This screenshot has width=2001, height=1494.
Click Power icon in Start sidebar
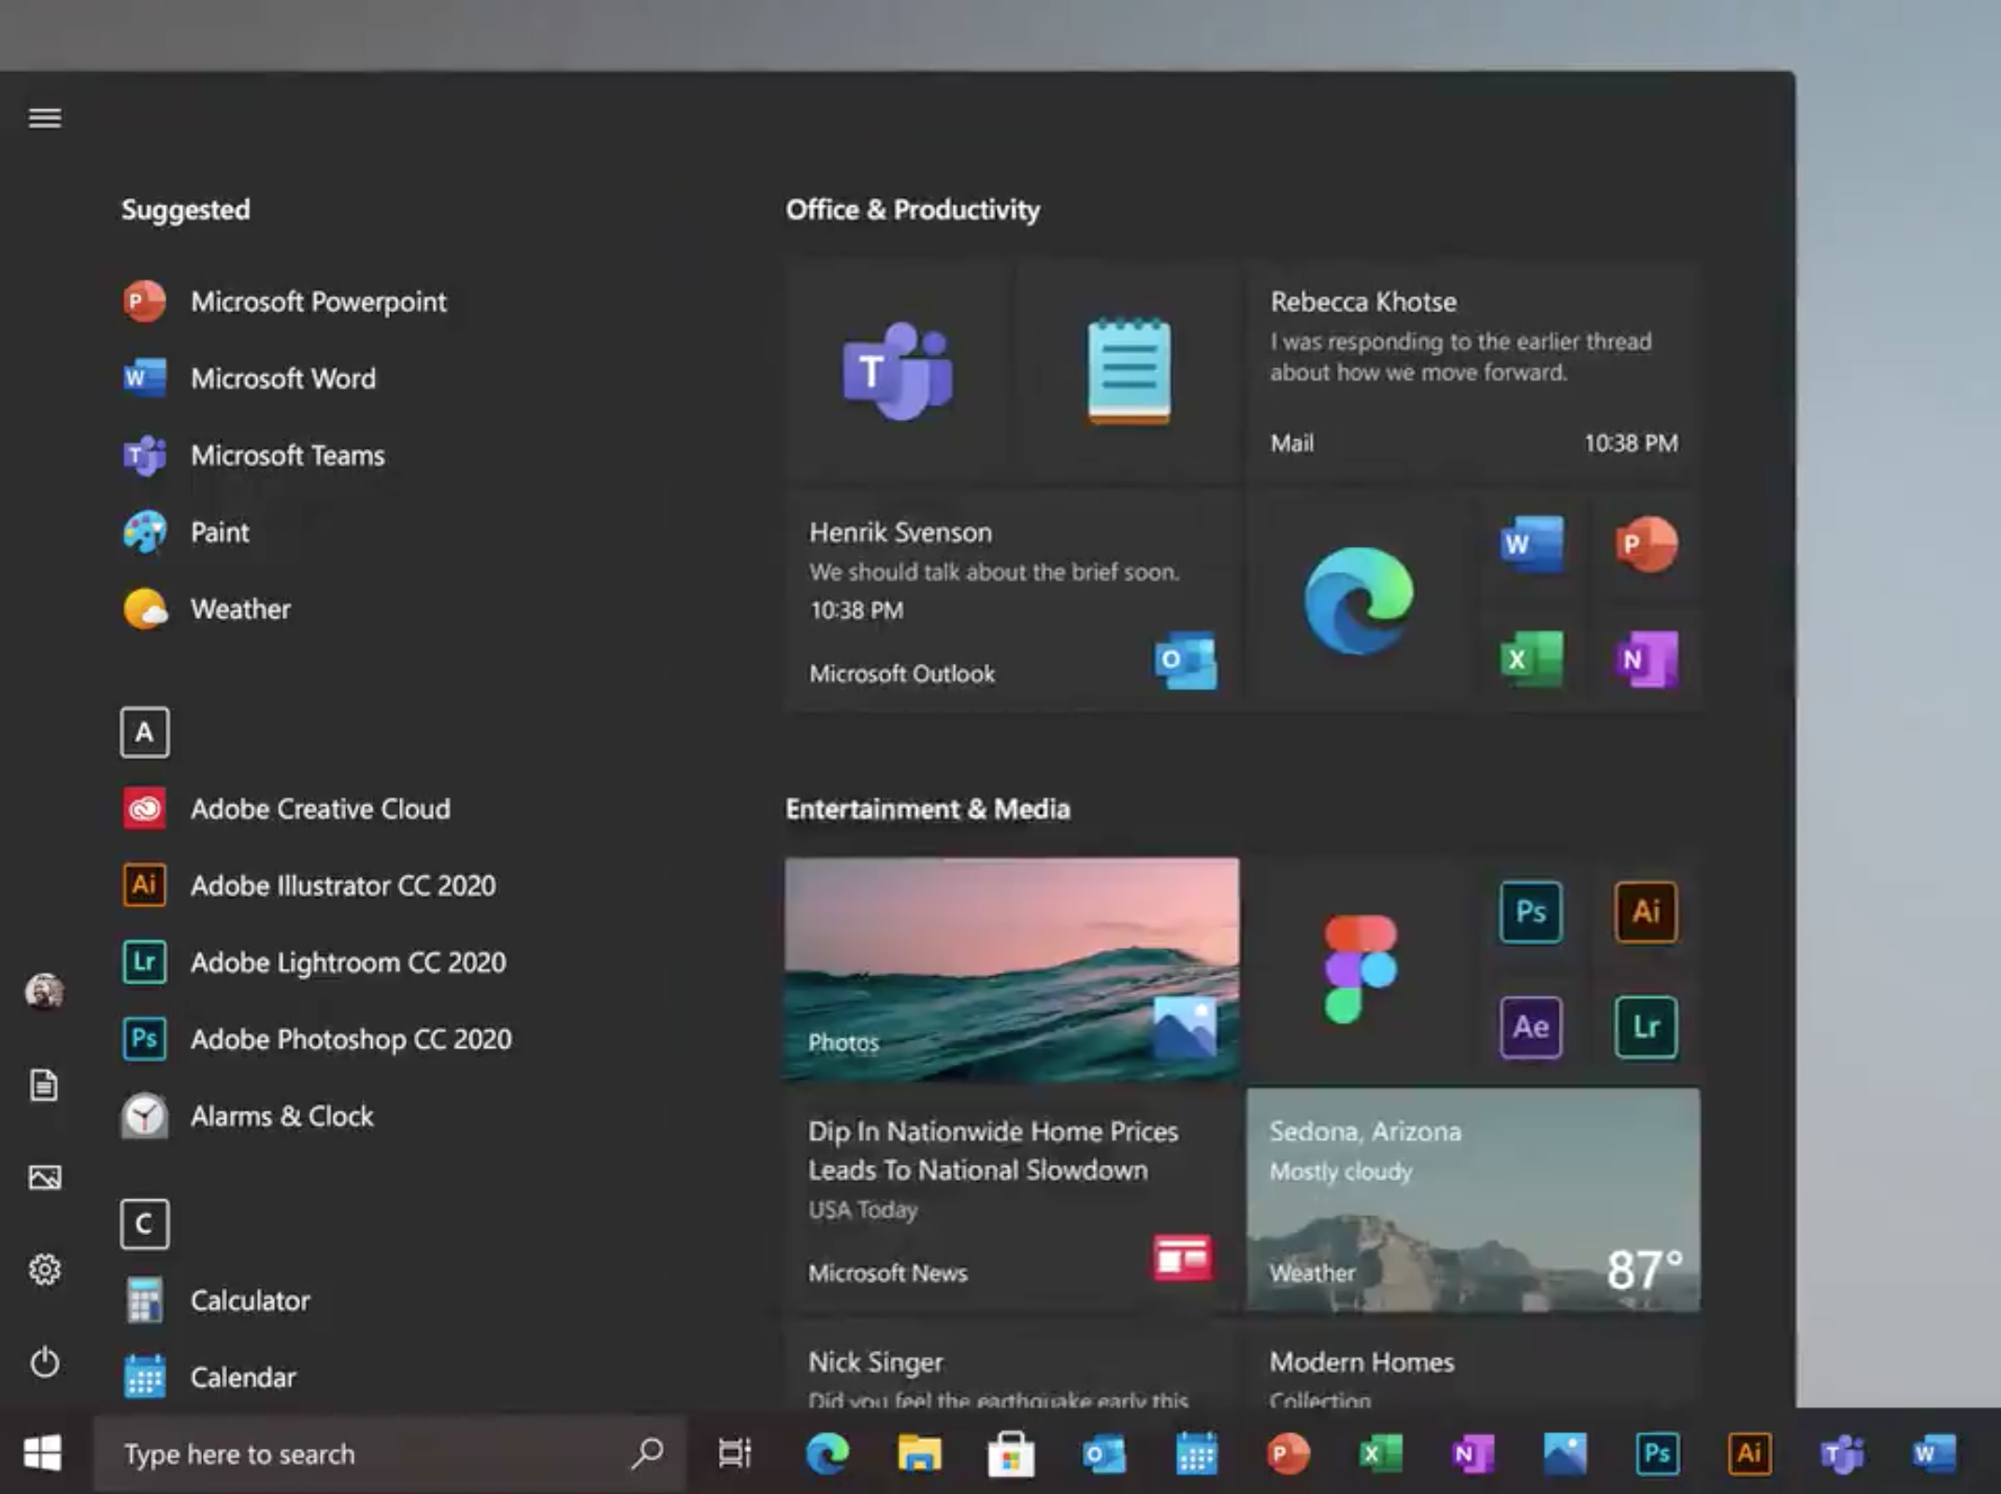45,1362
